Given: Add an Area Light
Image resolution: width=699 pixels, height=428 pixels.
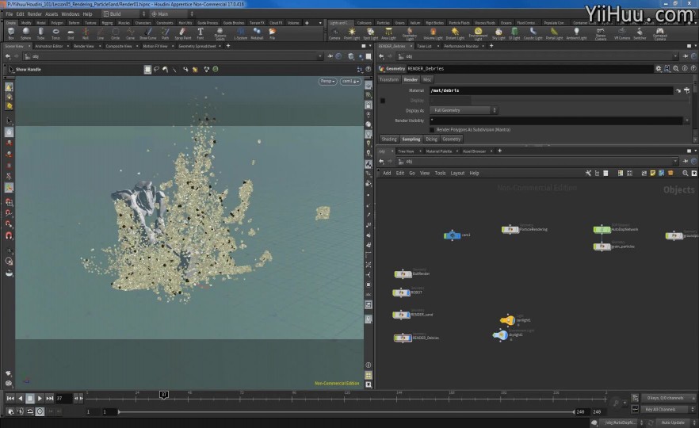Looking at the screenshot, I should click(x=388, y=33).
